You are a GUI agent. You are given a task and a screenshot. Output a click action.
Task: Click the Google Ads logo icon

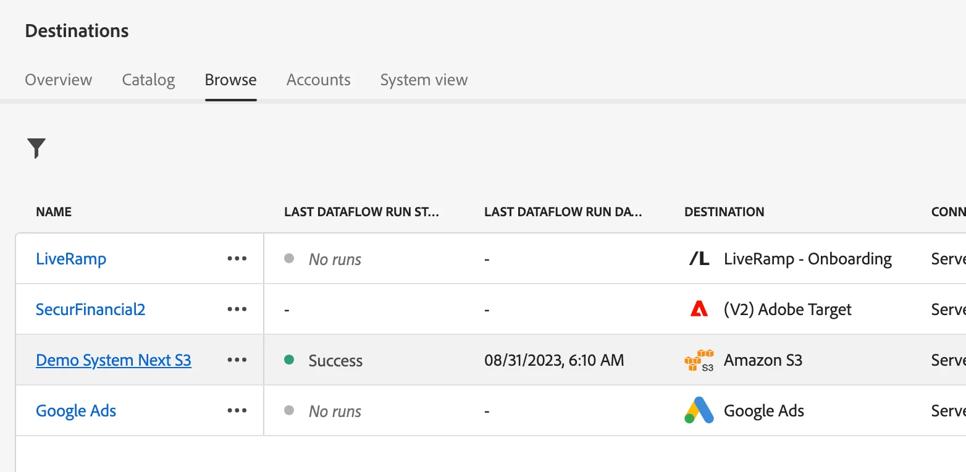(699, 411)
